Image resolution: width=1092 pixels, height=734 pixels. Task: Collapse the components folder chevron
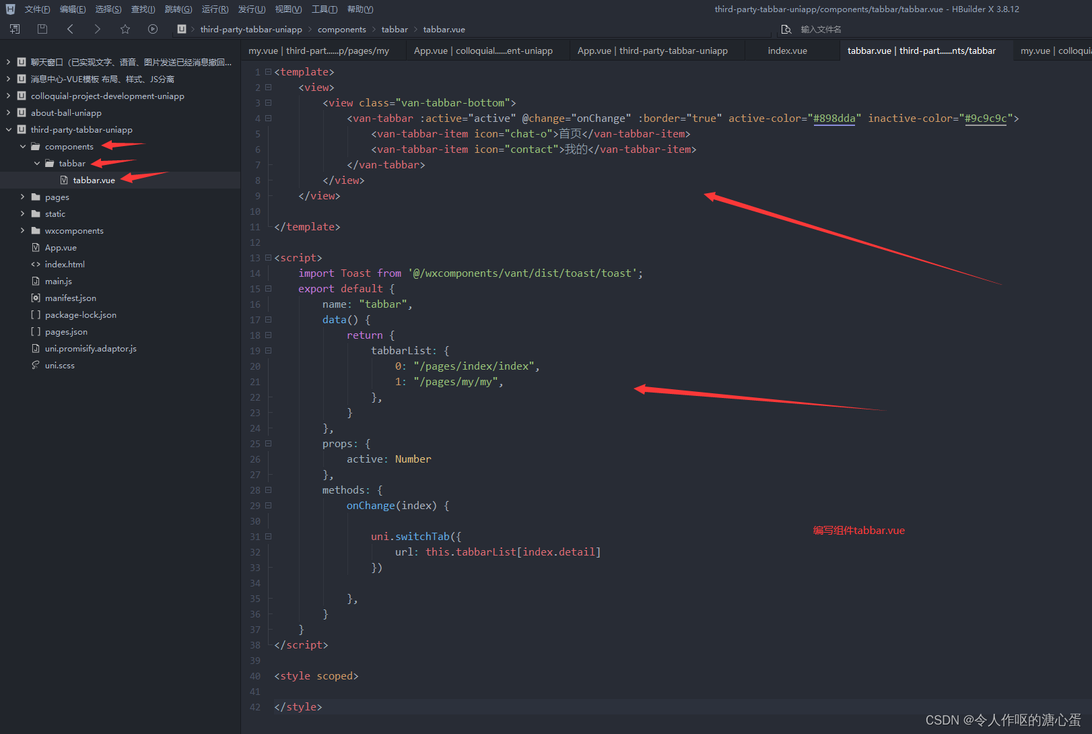pyautogui.click(x=23, y=146)
